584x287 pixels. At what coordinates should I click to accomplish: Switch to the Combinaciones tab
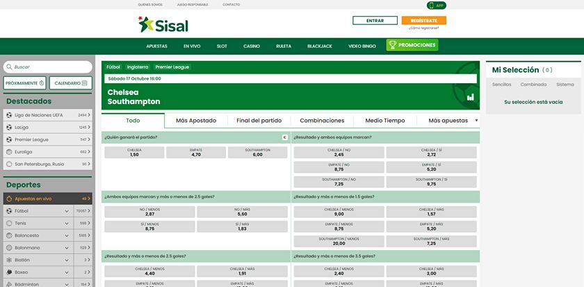coord(322,121)
